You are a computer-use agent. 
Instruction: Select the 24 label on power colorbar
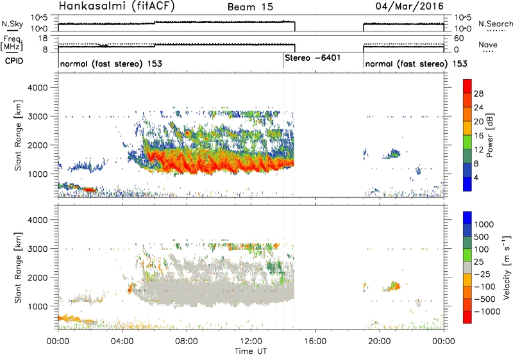pos(478,108)
